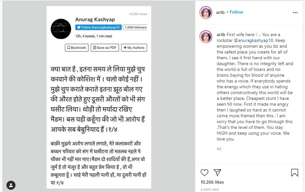Screen dimensions: 305x192
Task: Click the 4d caption timestamp
Action: click(219, 149)
